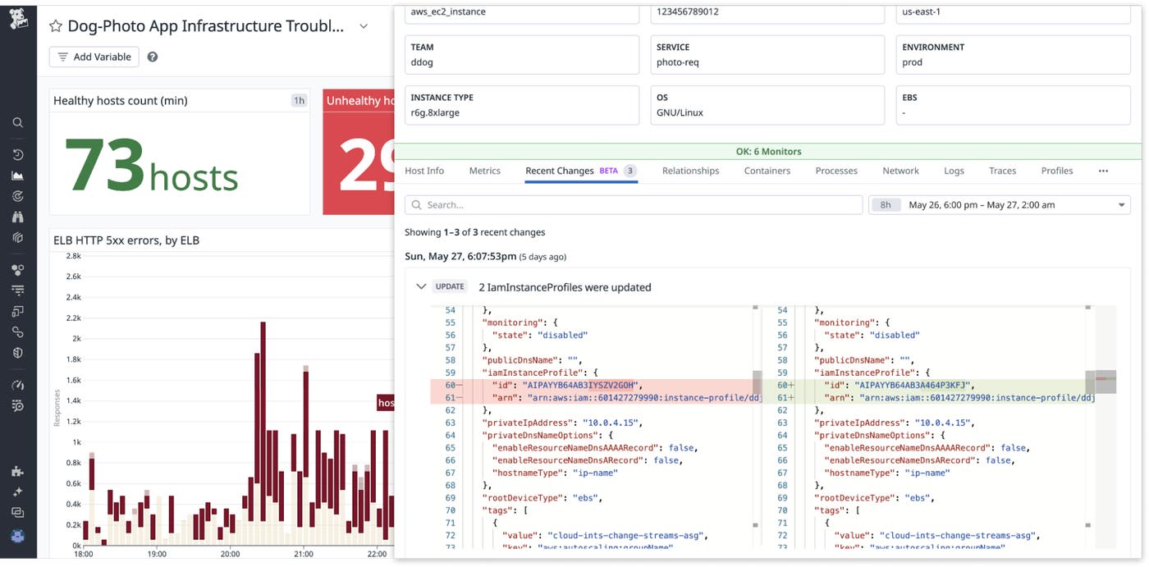Open the Infrastructure layers icon in sidebar
The image size is (1149, 567).
tap(18, 237)
